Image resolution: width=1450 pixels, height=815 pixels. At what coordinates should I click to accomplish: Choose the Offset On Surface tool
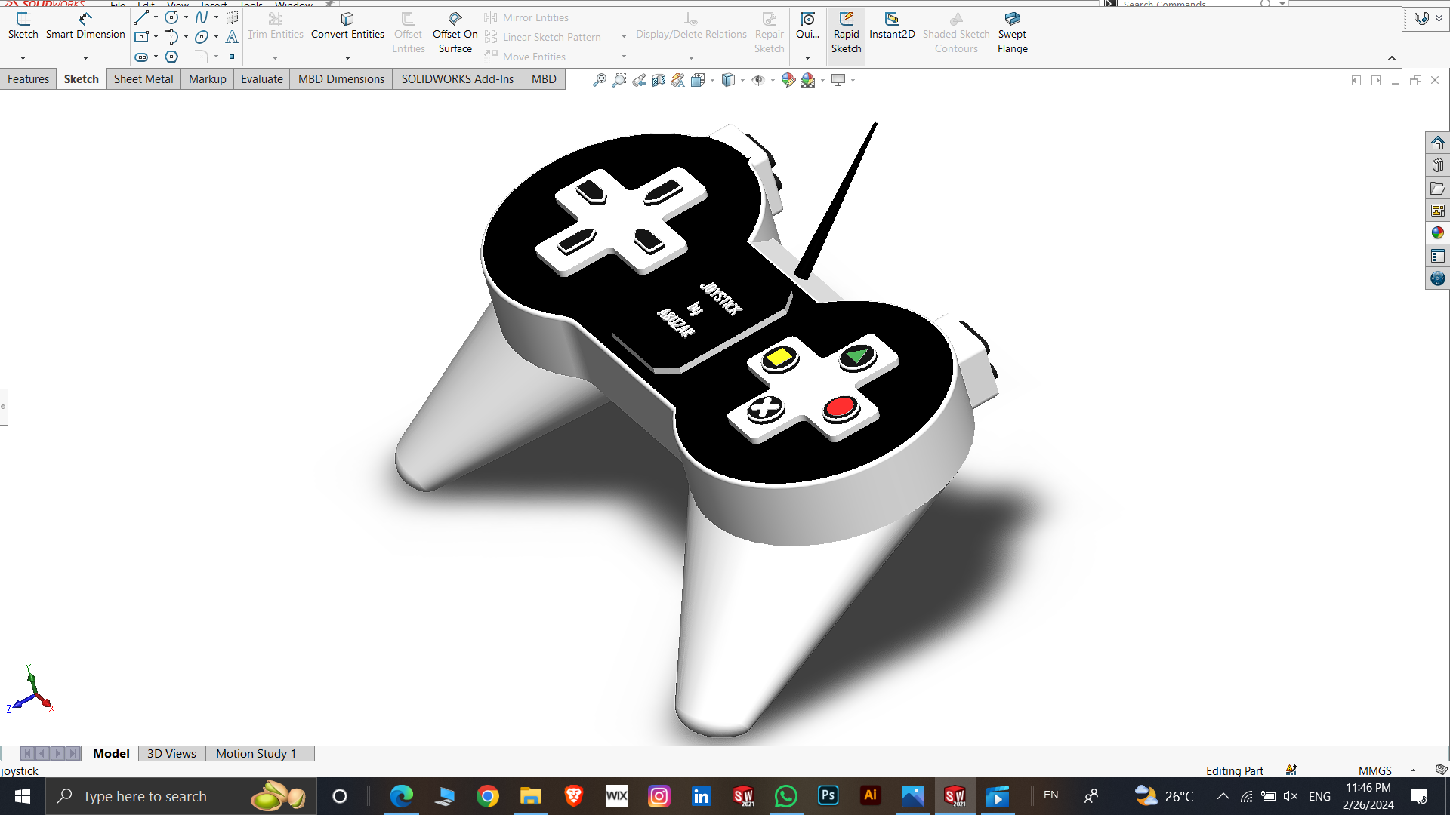455,32
